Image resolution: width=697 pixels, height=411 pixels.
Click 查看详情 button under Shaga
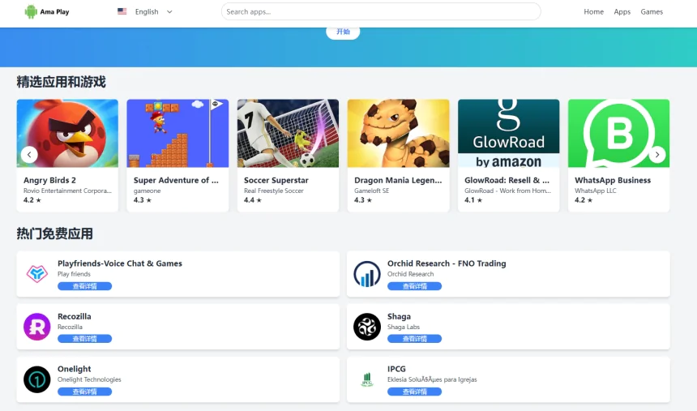pos(414,339)
